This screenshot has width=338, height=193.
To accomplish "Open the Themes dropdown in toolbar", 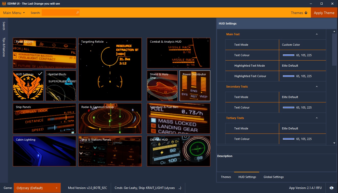I will point(299,13).
